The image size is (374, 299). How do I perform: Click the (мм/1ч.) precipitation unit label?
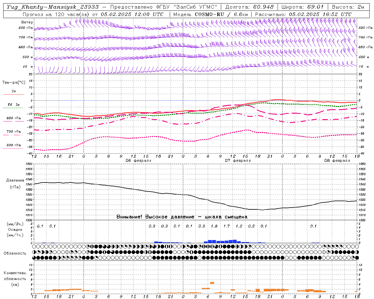[x=15, y=235]
